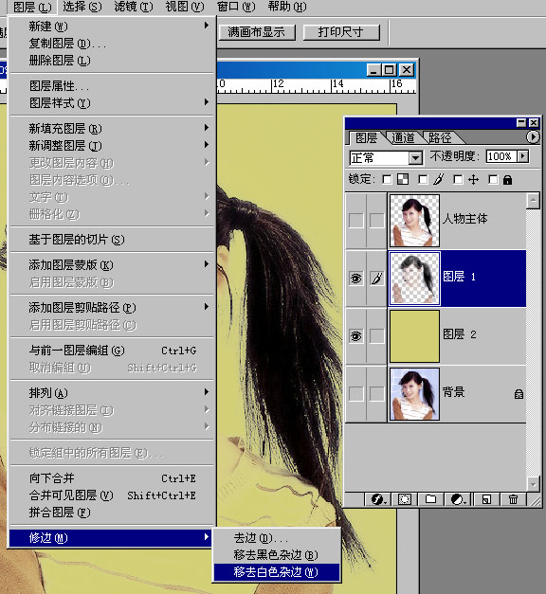Choose 移去白色杂边 from the submenu
Viewport: 546px width, 594px height.
pos(276,571)
